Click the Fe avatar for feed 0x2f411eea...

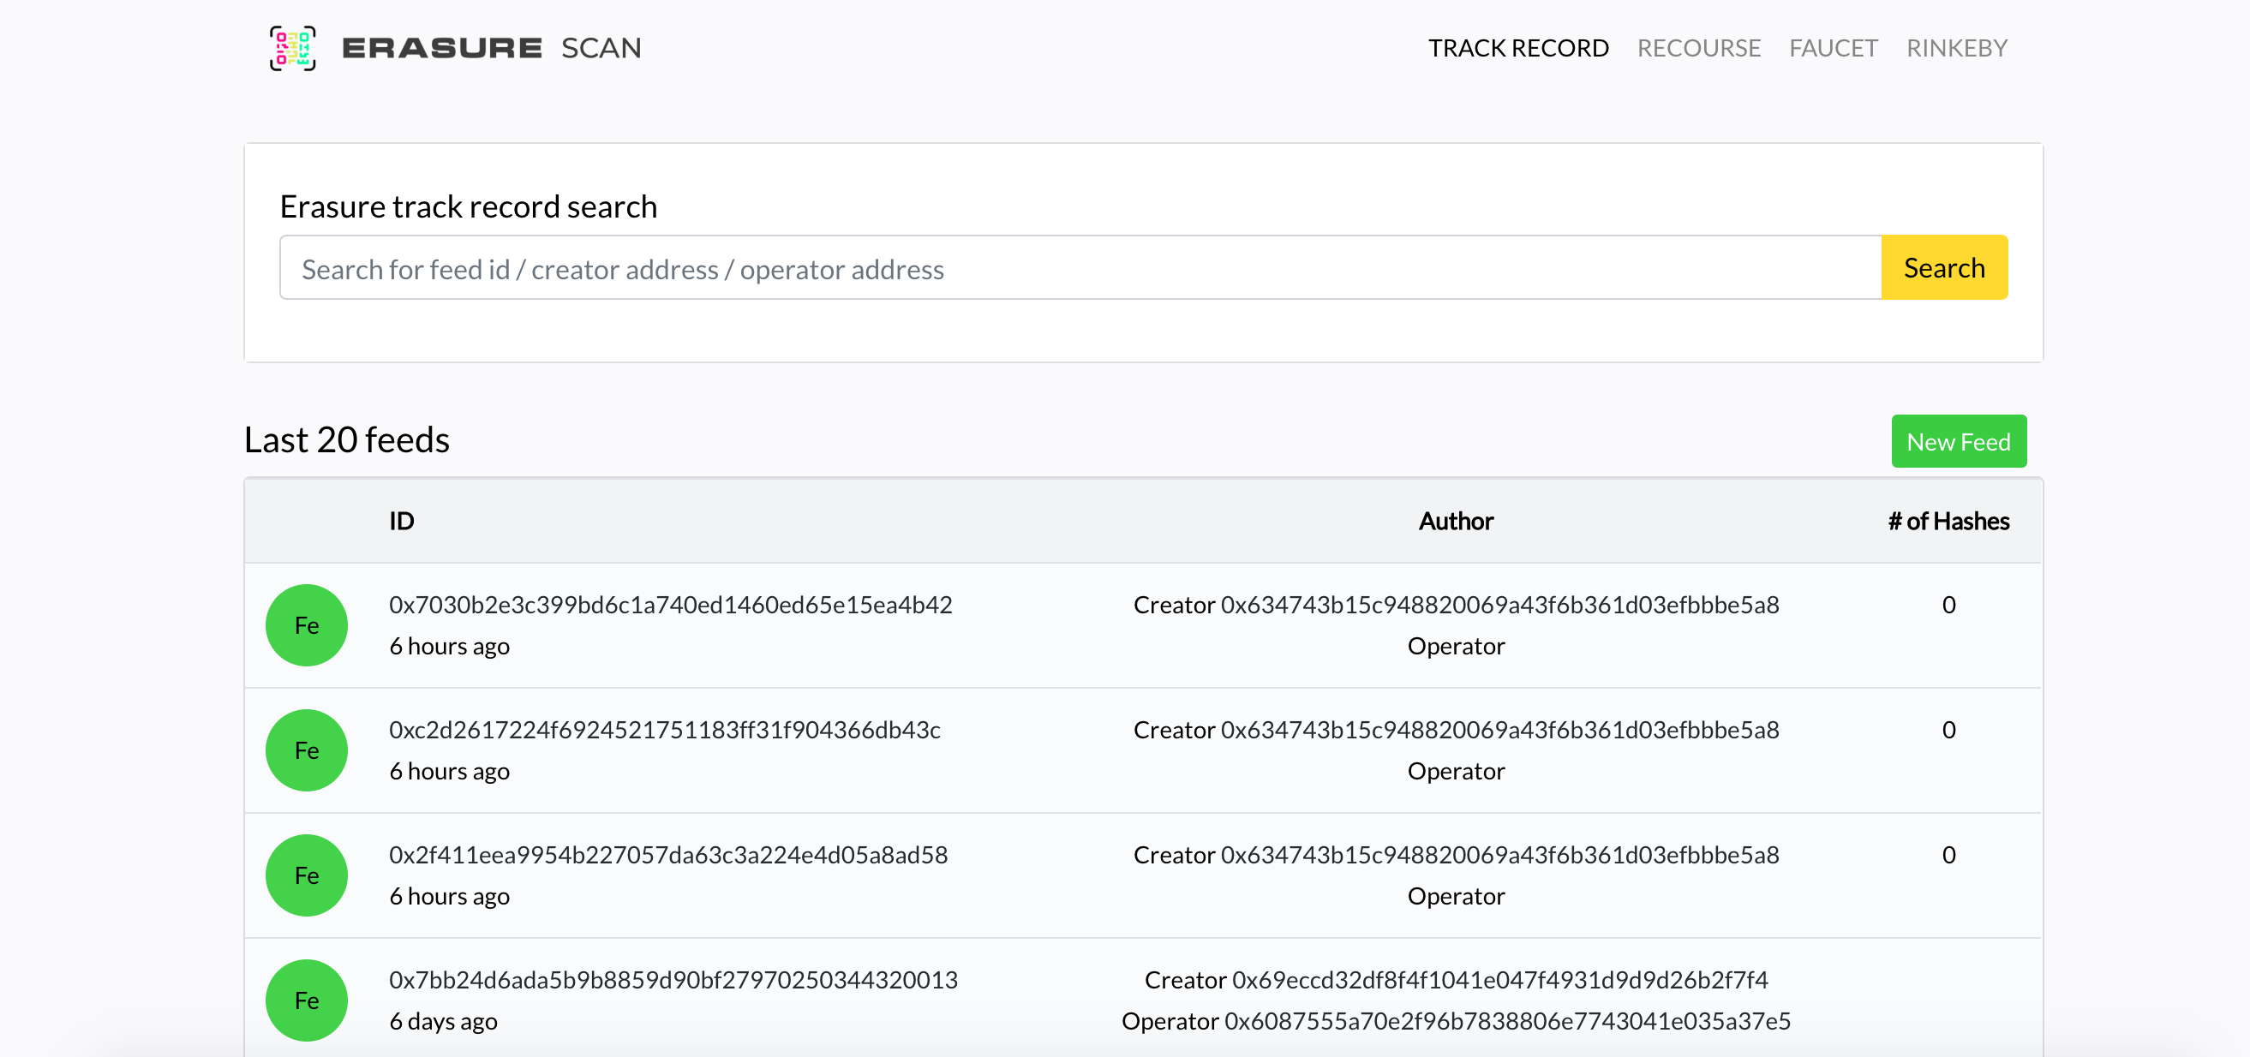pos(307,875)
